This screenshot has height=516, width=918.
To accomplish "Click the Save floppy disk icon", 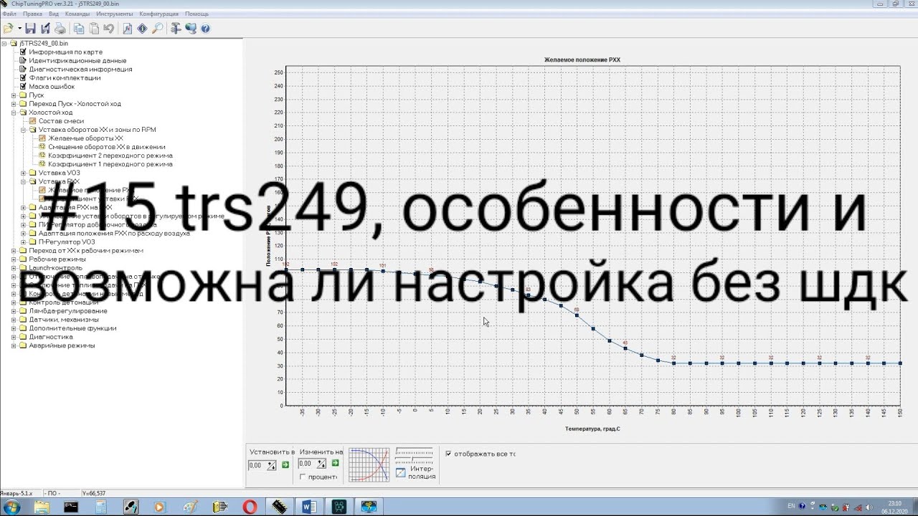I will tap(30, 29).
